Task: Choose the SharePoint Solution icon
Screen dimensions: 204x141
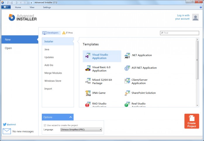Action: pos(127,93)
